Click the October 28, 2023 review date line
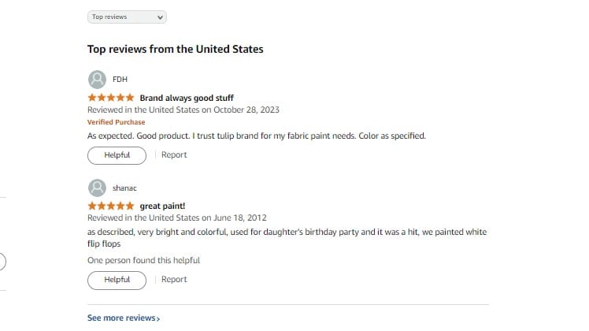This screenshot has height=331, width=589. [x=183, y=110]
